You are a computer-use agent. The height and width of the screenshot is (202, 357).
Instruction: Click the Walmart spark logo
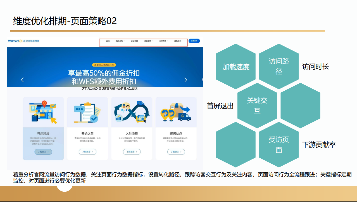click(21, 41)
